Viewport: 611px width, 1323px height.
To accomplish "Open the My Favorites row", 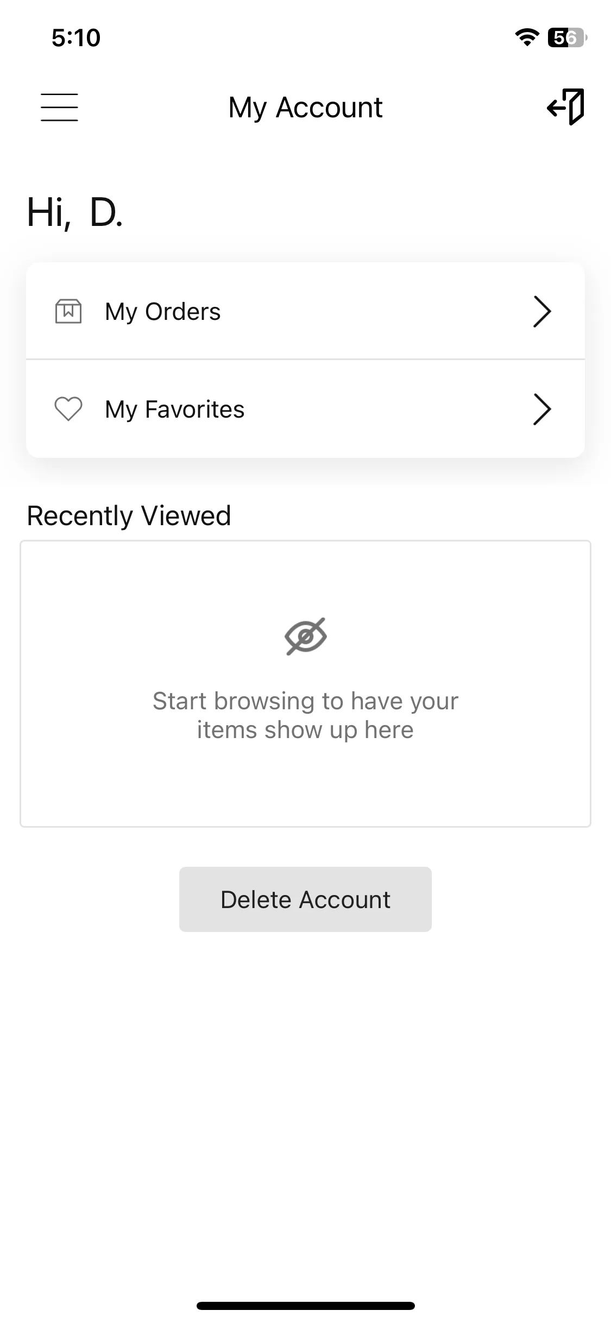I will [x=305, y=408].
